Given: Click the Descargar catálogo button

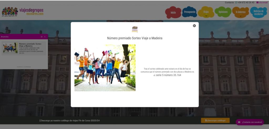Looking at the screenshot, I should tap(215, 120).
